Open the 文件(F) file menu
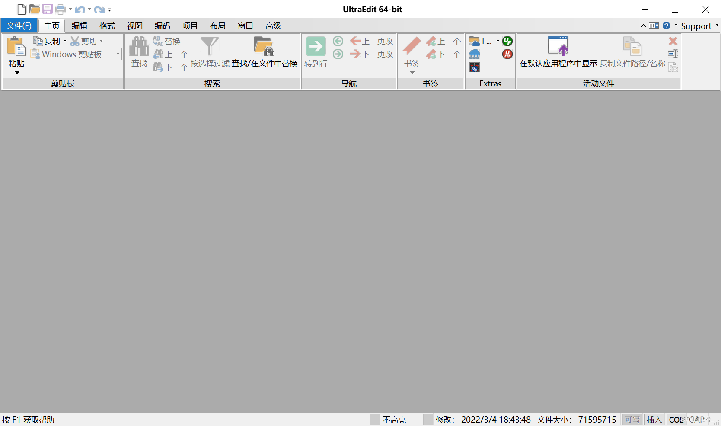The height and width of the screenshot is (426, 721). [19, 26]
